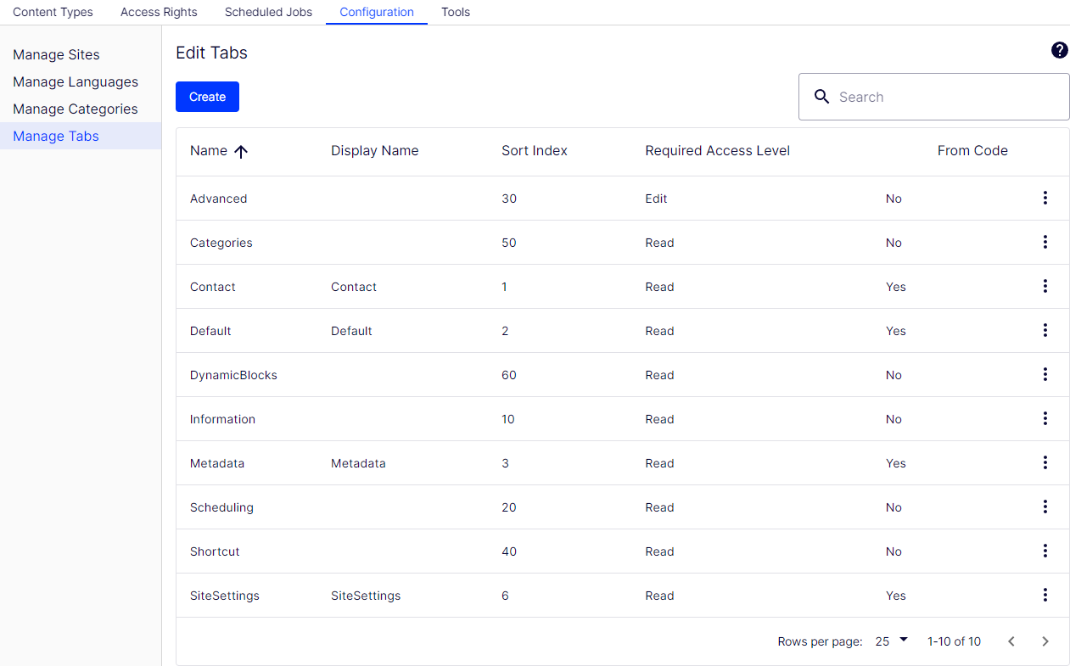Click sort index value 20
Image resolution: width=1070 pixels, height=666 pixels.
509,507
